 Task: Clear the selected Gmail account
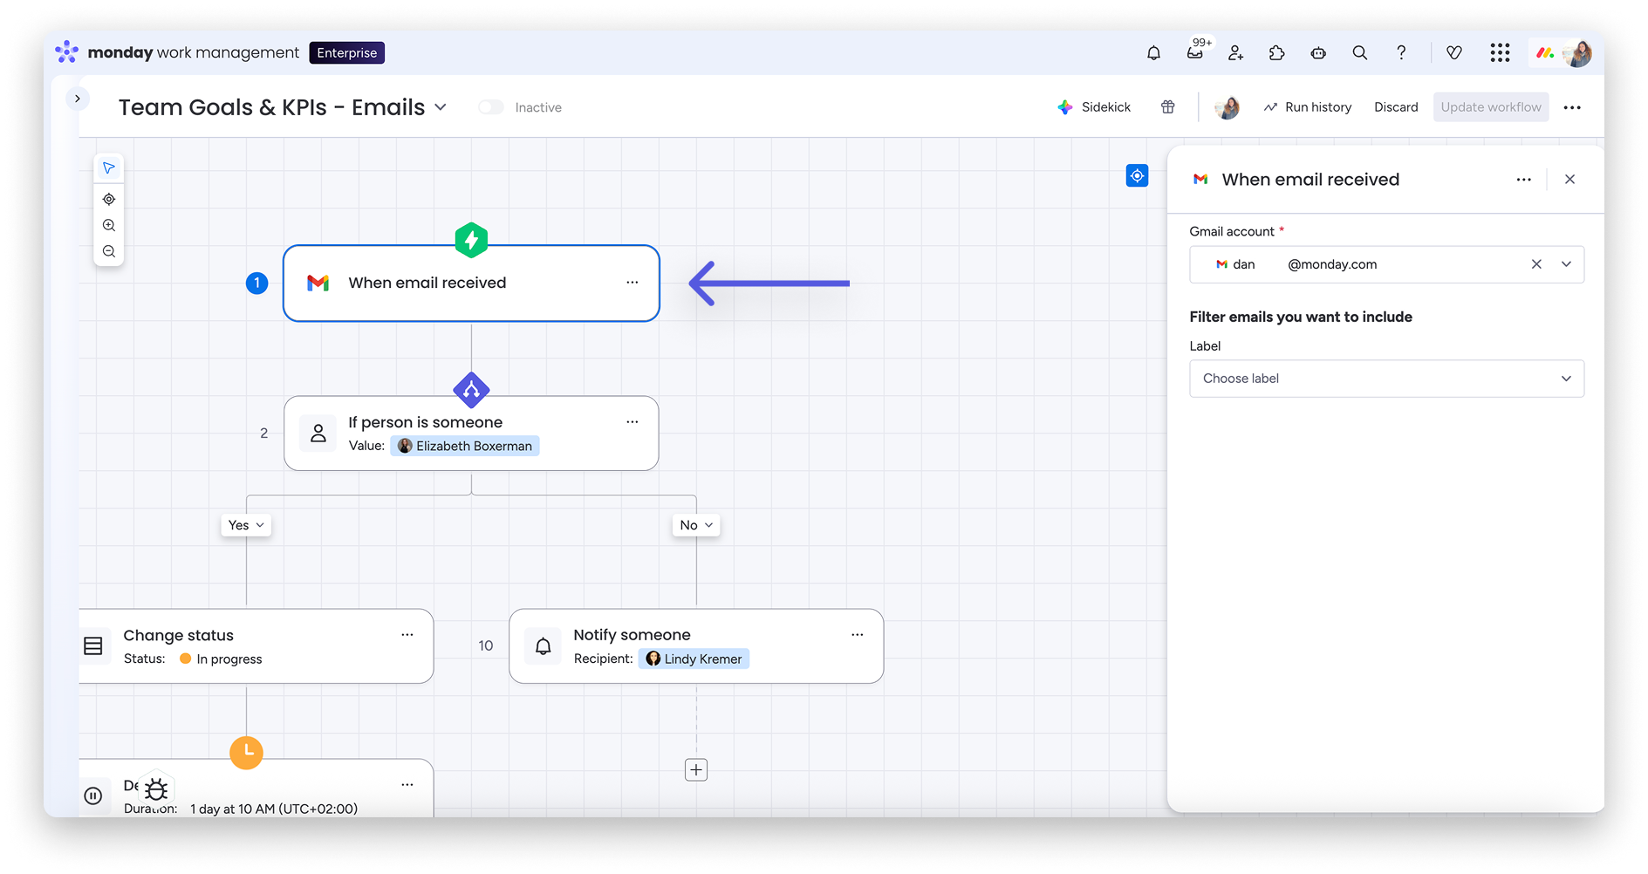click(1536, 264)
